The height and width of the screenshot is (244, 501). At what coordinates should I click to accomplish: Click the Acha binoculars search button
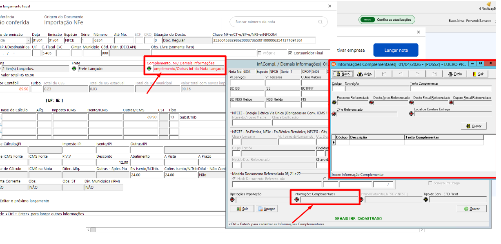click(x=365, y=74)
